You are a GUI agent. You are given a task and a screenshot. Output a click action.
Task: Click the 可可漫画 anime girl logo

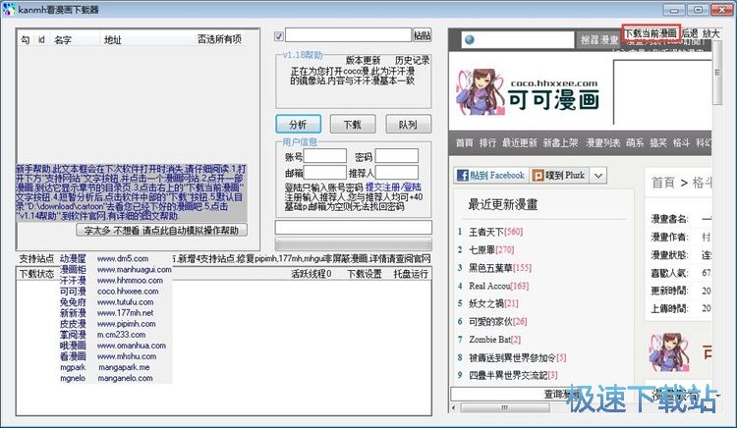point(481,92)
